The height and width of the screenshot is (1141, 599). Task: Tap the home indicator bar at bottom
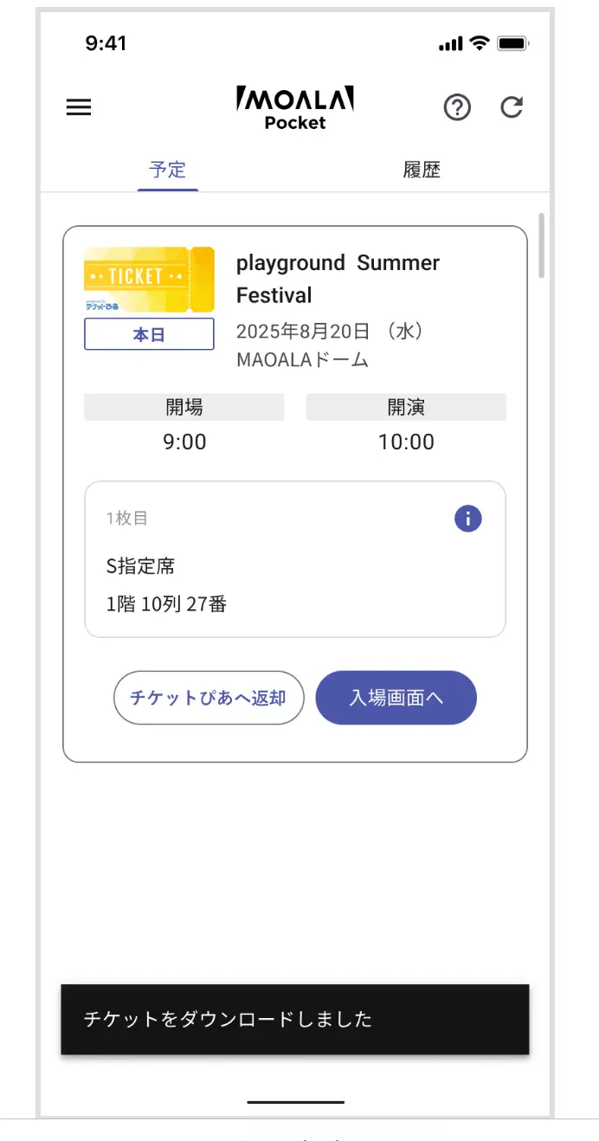click(294, 1102)
